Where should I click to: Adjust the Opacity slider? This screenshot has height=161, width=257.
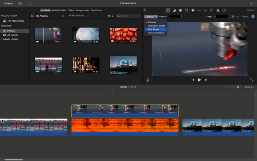[176, 16]
